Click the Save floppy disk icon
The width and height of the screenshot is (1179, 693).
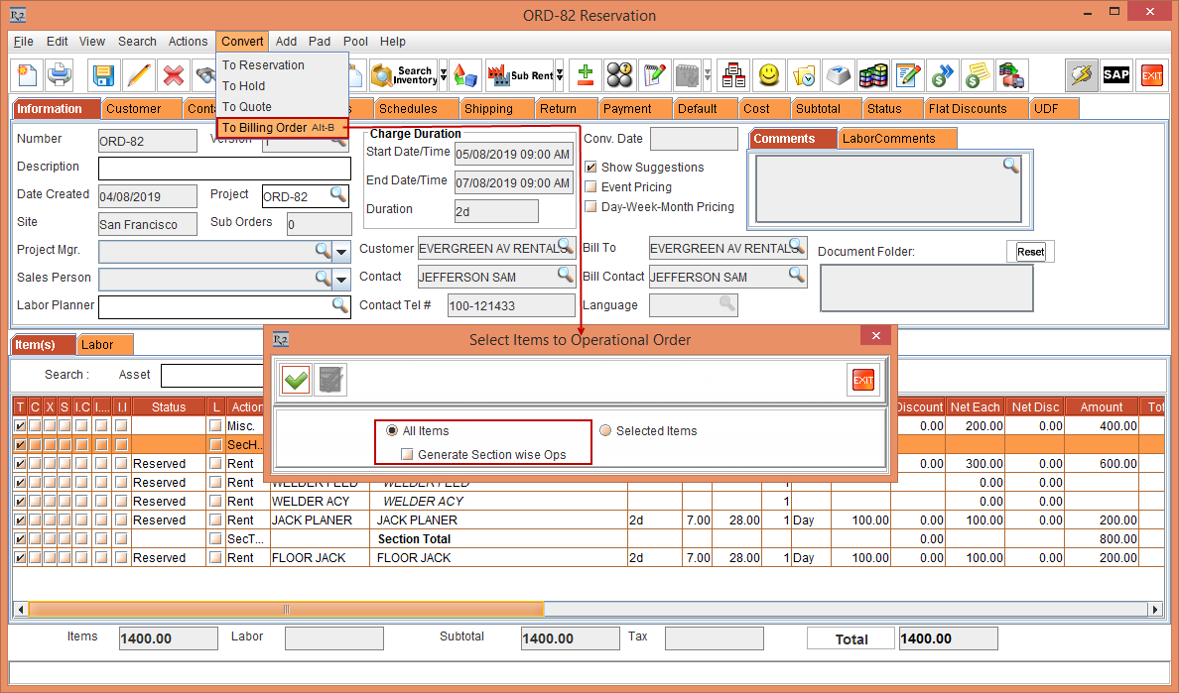point(104,75)
